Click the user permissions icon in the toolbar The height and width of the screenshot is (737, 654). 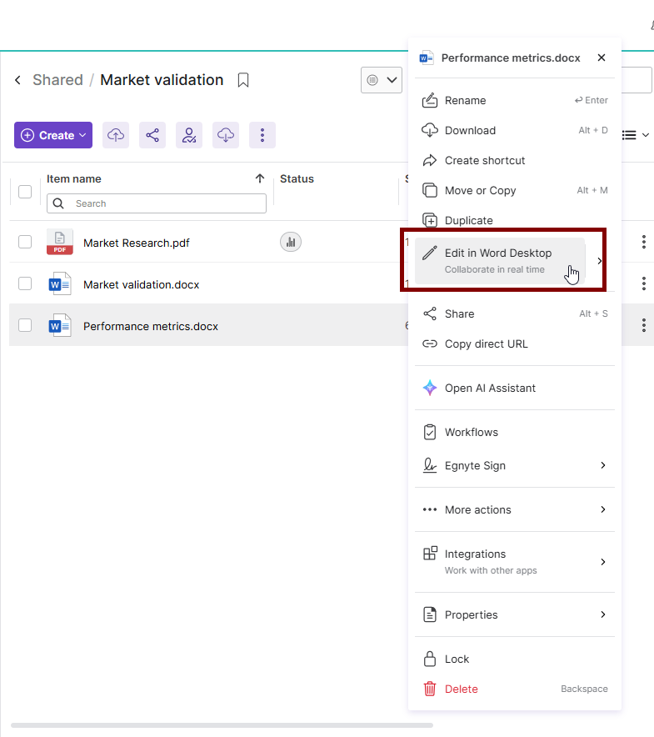pos(189,135)
